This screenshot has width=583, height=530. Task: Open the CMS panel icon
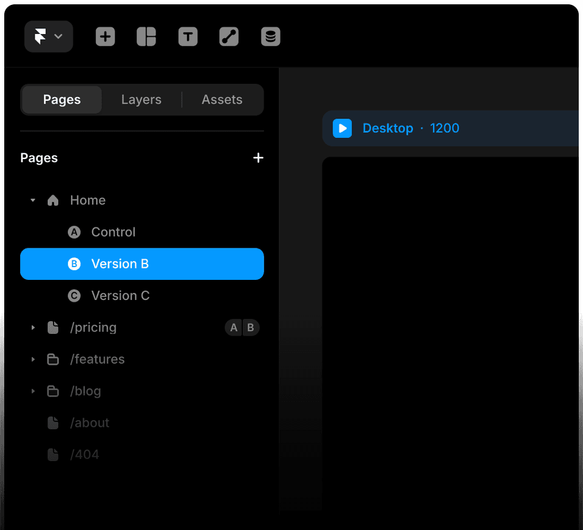[270, 36]
